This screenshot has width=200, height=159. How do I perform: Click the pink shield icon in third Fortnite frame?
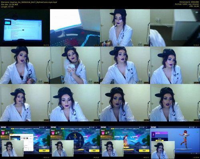[x=103, y=133]
